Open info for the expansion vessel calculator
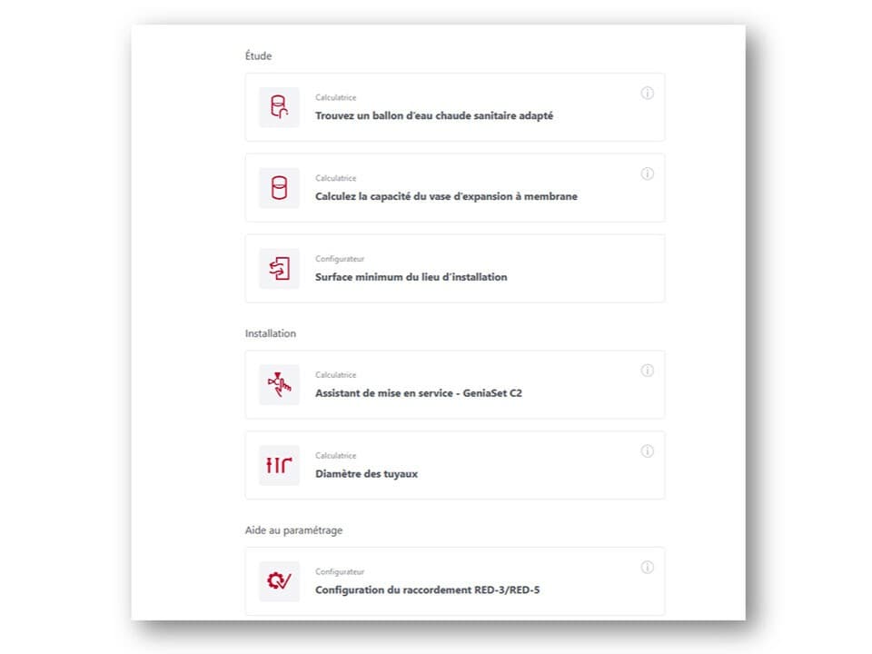The width and height of the screenshot is (872, 654). point(648,174)
